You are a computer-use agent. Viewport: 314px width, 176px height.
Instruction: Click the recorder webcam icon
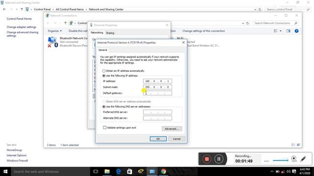[x=294, y=159]
